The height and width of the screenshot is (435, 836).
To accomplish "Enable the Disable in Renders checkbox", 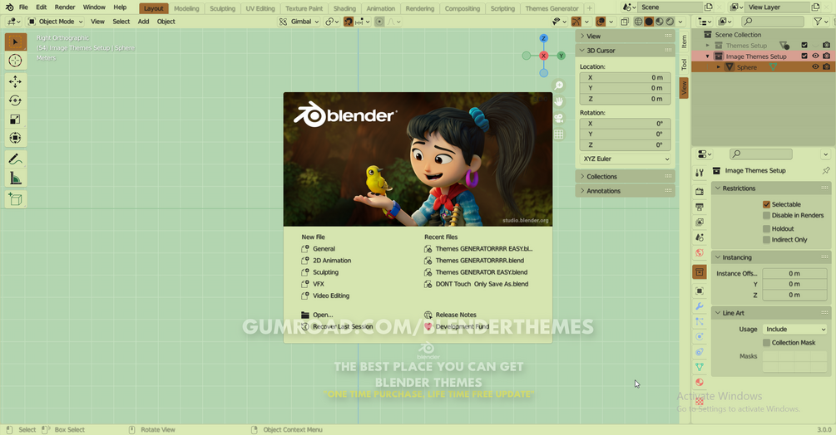I will [767, 215].
